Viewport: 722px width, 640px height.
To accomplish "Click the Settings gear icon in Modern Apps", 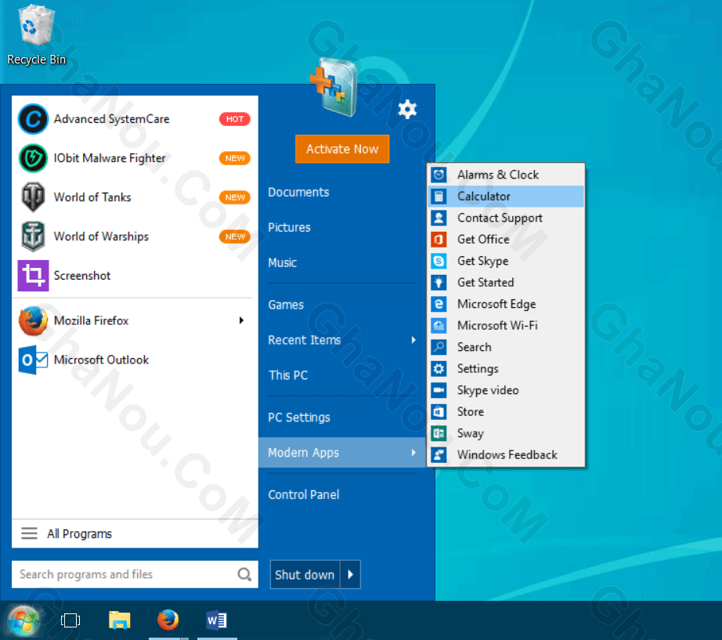I will click(x=439, y=369).
